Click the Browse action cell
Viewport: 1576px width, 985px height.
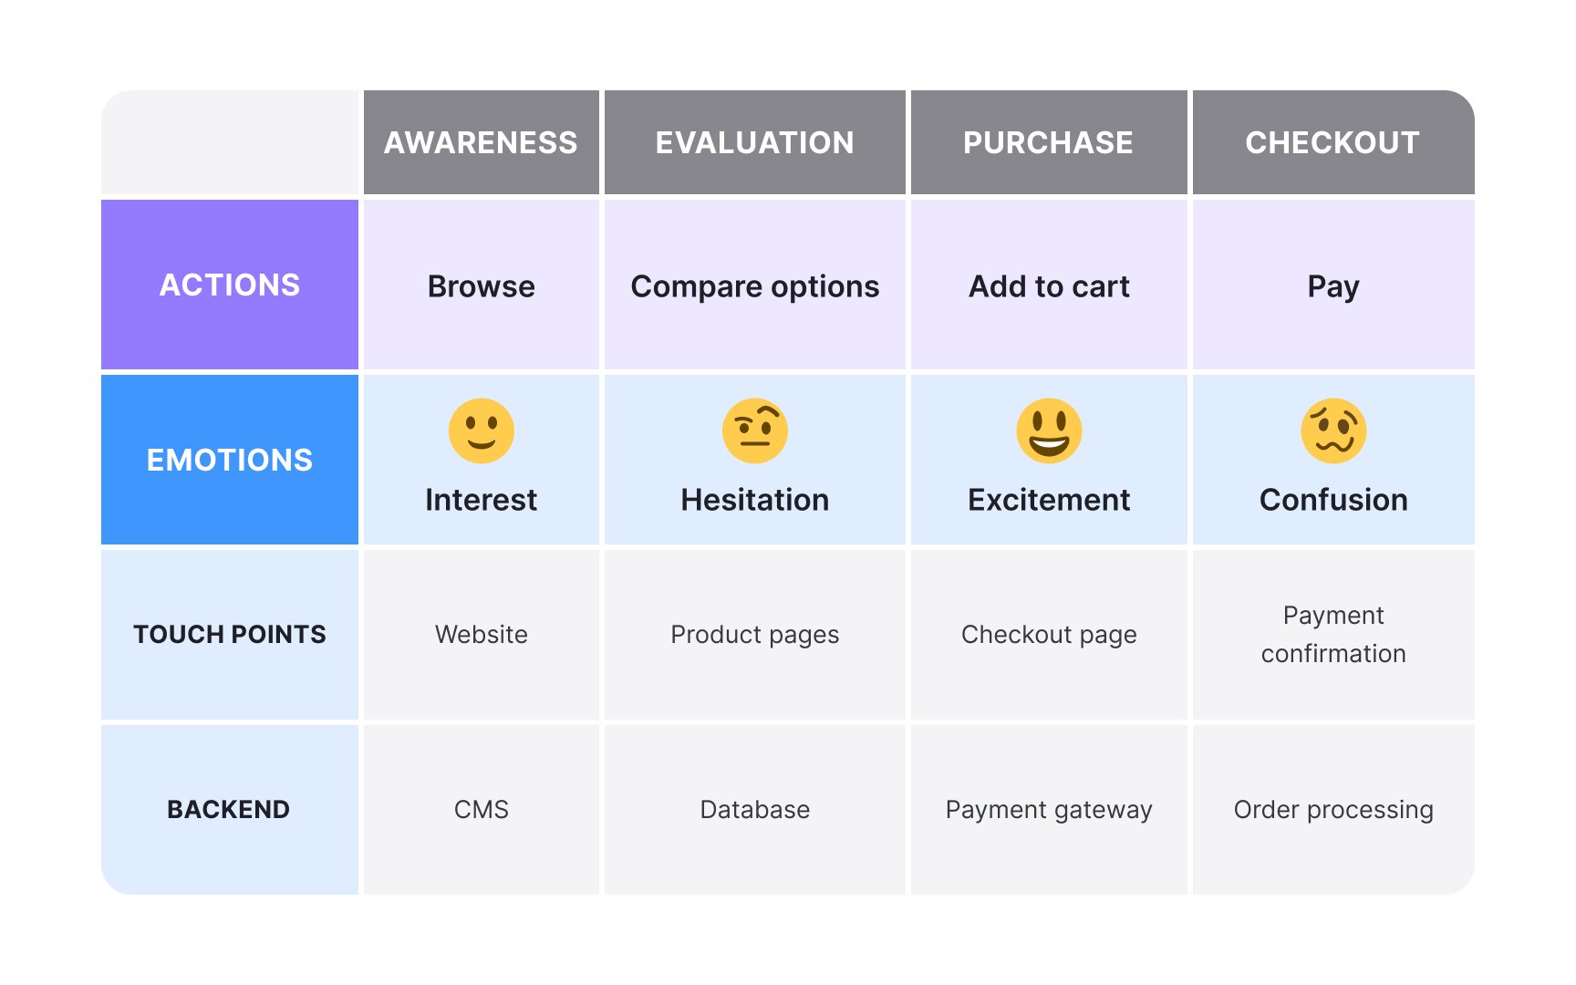click(x=482, y=286)
